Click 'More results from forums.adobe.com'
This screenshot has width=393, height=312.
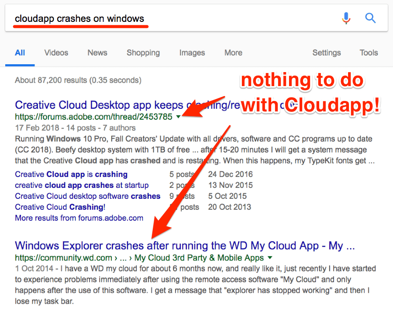(79, 218)
